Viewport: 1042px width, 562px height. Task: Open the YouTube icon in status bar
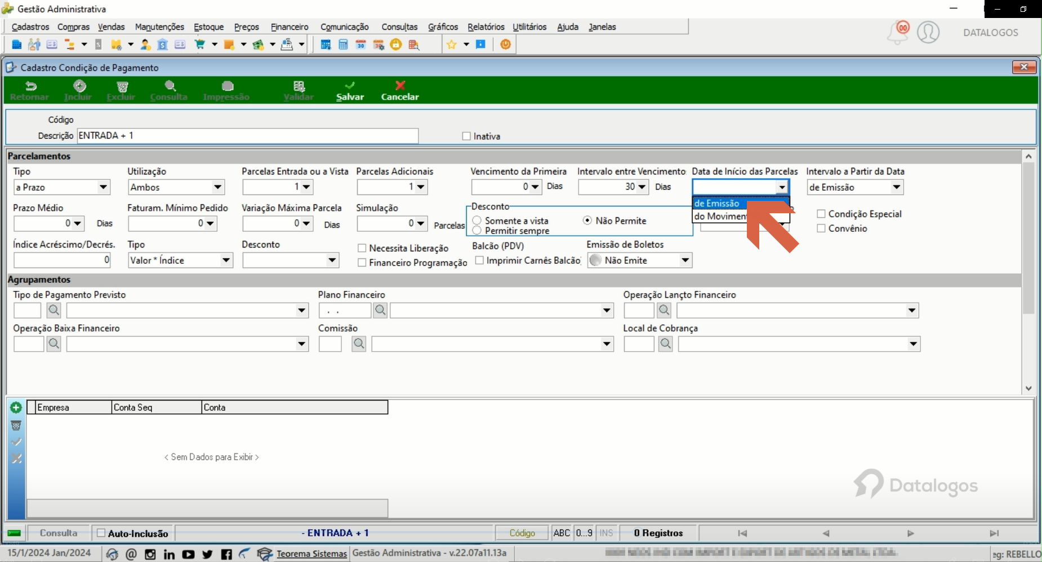(x=188, y=554)
